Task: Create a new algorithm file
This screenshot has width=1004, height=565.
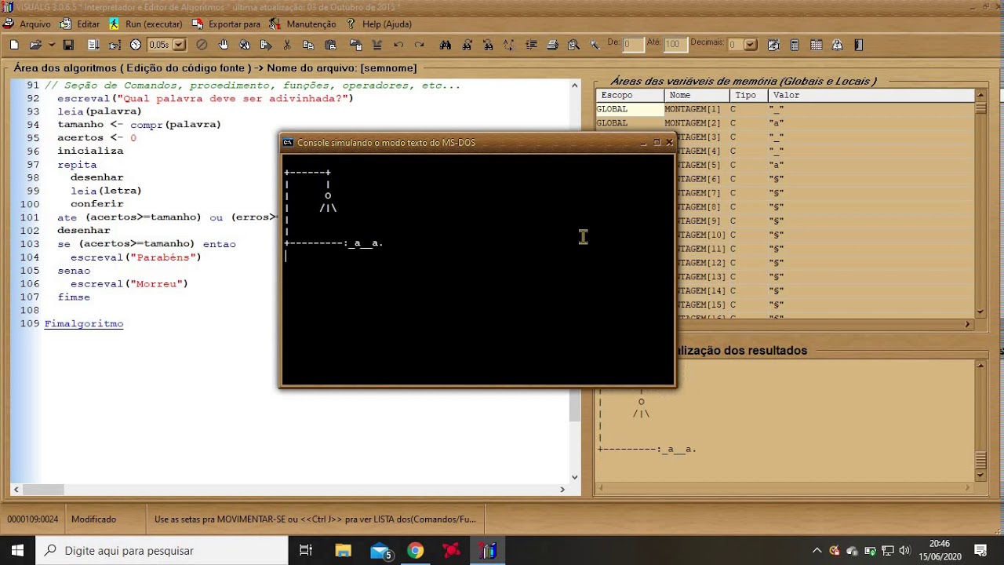Action: tap(14, 45)
